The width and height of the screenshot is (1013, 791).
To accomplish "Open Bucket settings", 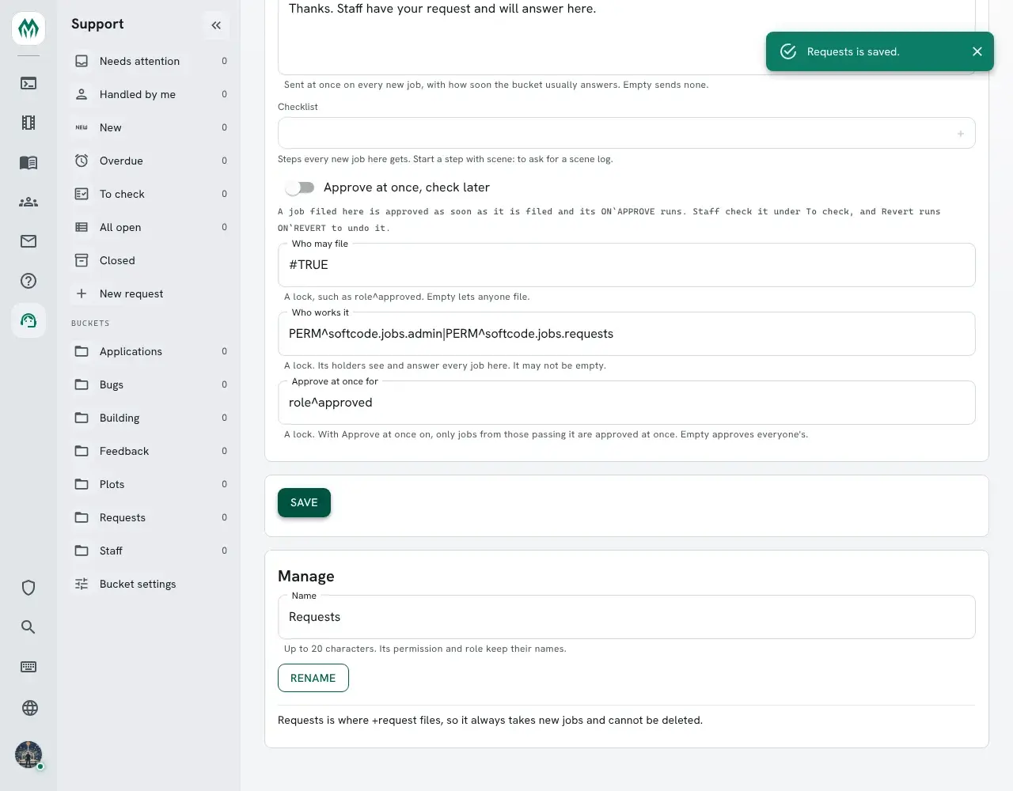I will coord(150,584).
